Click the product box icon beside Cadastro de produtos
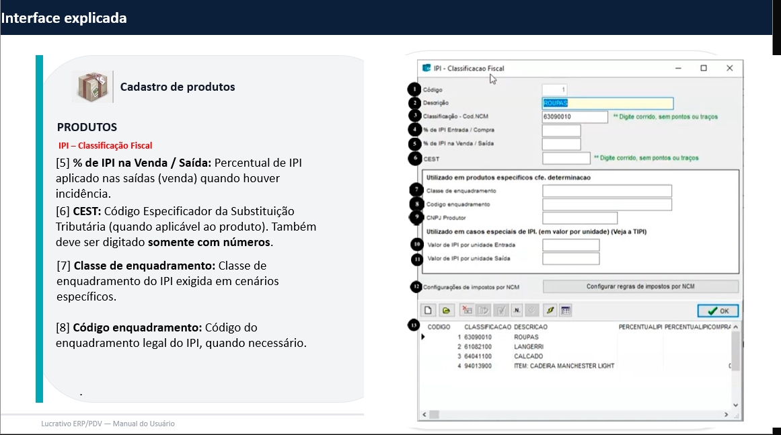 (x=92, y=87)
